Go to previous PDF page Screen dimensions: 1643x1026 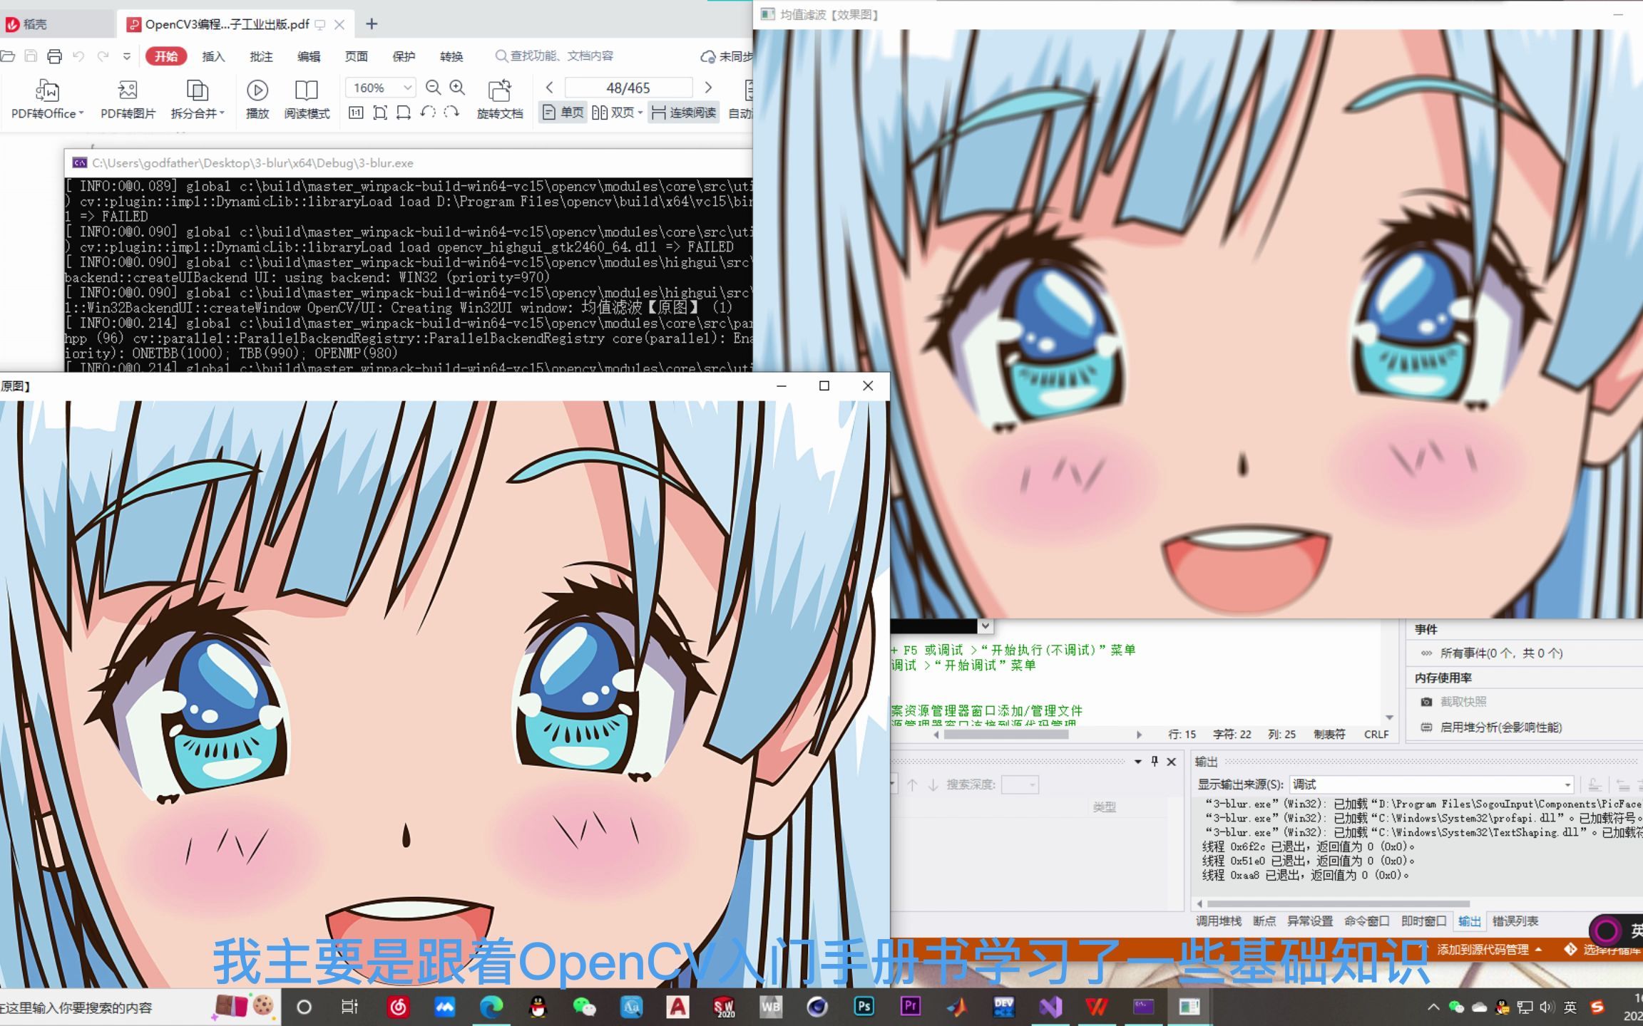[549, 88]
